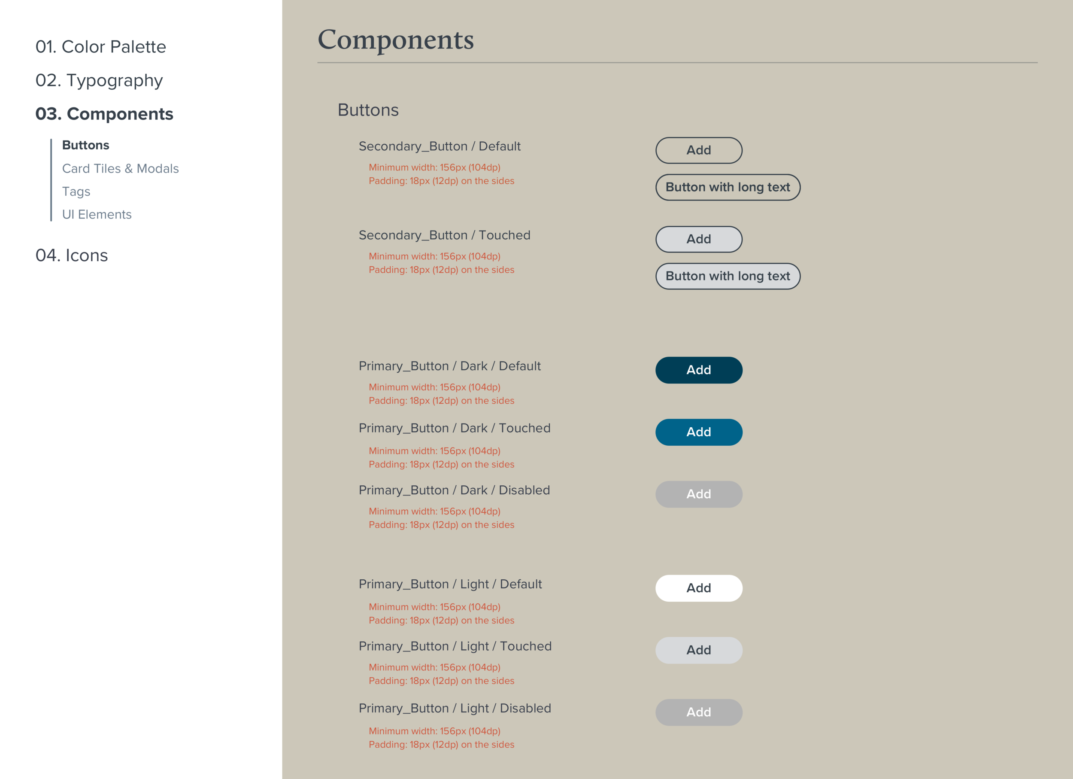
Task: Click the Components page heading
Action: [396, 40]
